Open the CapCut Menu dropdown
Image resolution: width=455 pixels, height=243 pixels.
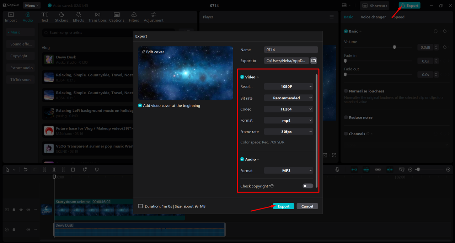coord(32,5)
